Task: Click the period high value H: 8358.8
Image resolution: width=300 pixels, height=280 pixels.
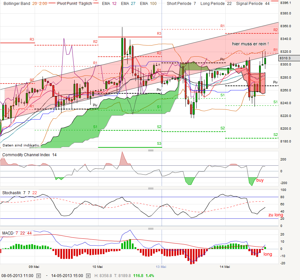Action: 103,276
